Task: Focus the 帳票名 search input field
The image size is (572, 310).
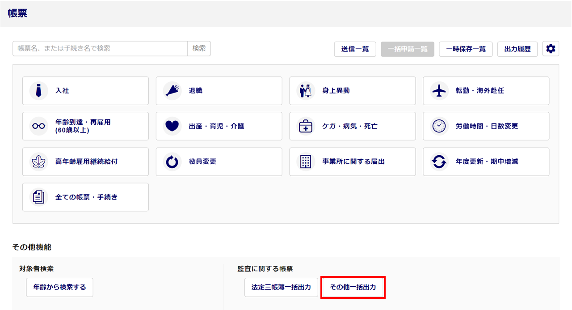Action: click(x=100, y=49)
